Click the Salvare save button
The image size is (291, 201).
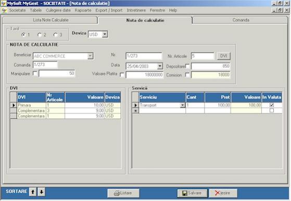[x=192, y=193]
